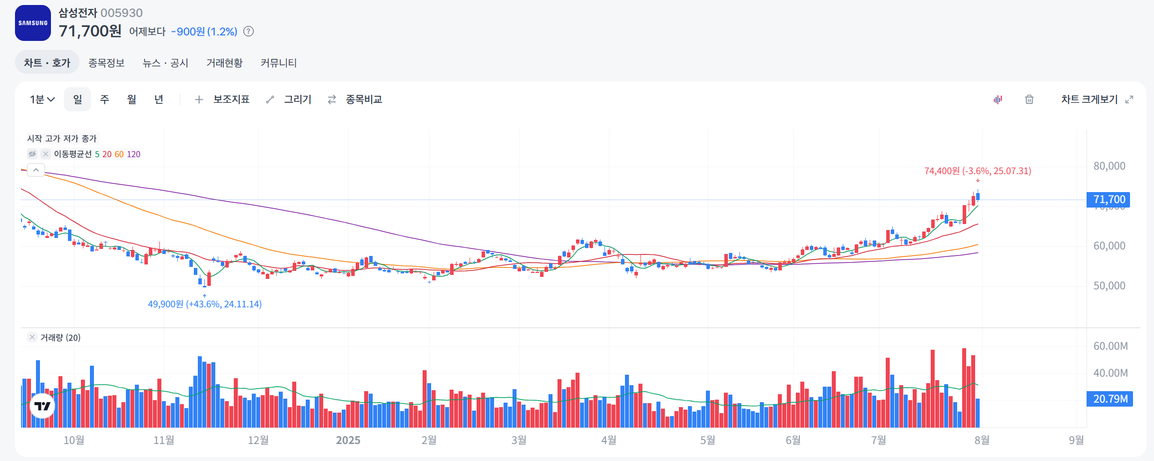Select the 년 yearly chart period
Image resolution: width=1154 pixels, height=461 pixels.
[158, 99]
